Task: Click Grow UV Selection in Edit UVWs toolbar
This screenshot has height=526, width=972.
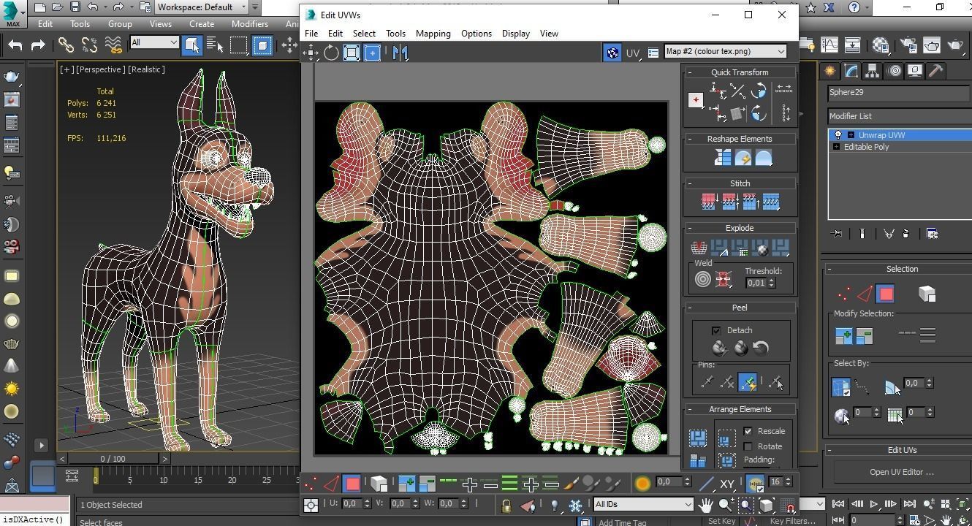Action: click(406, 483)
